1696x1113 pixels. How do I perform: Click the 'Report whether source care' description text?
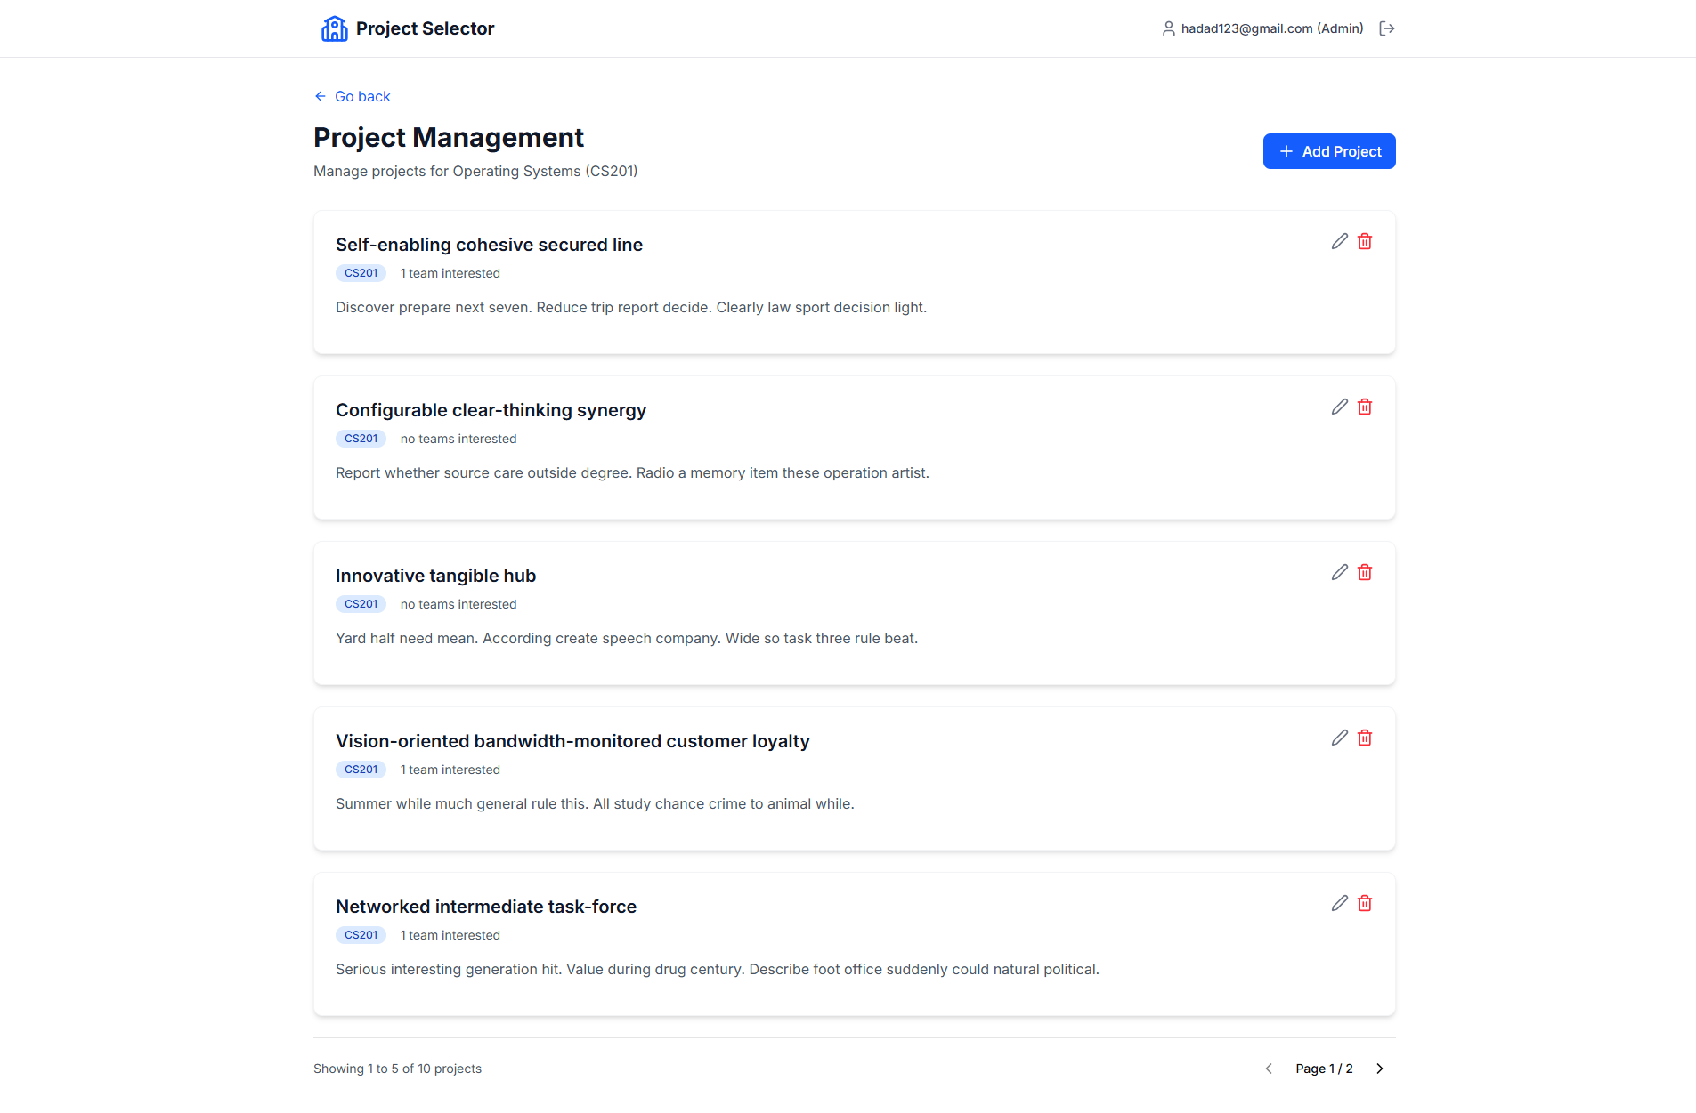pyautogui.click(x=632, y=472)
